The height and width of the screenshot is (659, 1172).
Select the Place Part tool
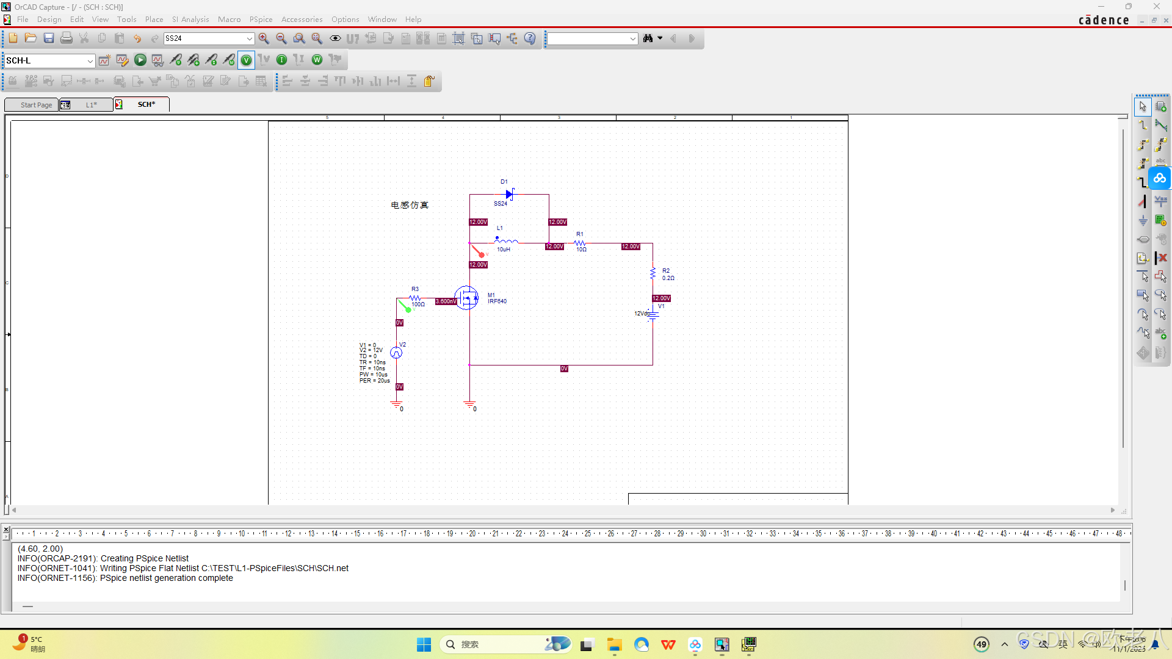(x=1161, y=107)
